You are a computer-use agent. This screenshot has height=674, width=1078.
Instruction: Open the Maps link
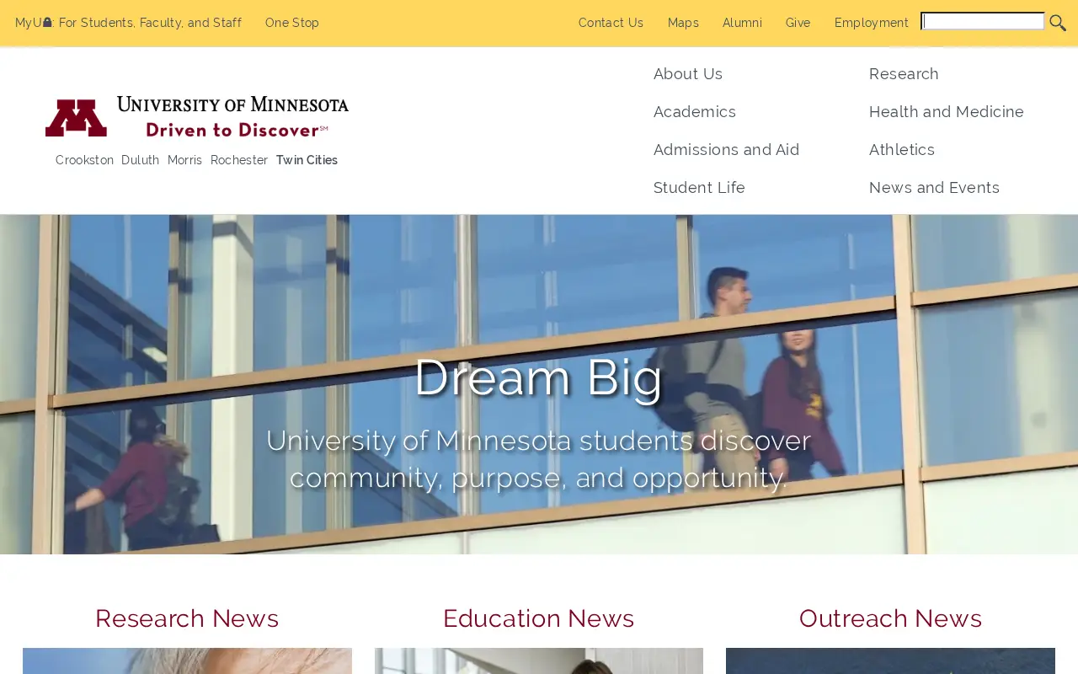(x=683, y=23)
